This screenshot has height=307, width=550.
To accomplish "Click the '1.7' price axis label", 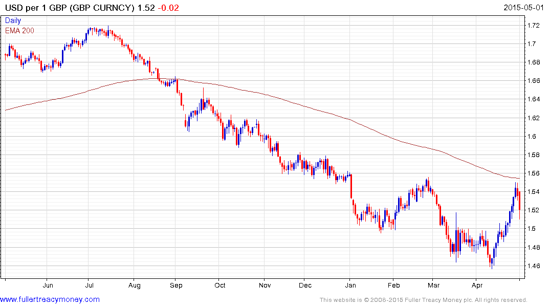I will tap(532, 44).
